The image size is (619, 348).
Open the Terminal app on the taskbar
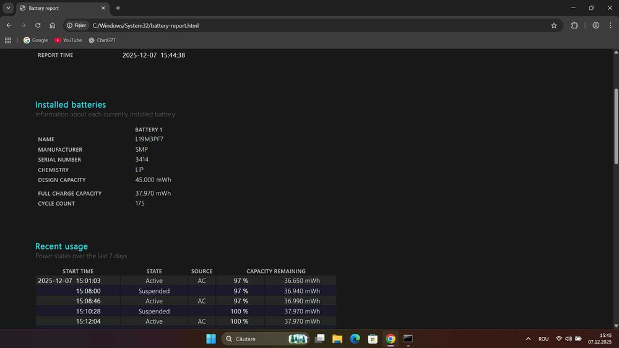408,339
